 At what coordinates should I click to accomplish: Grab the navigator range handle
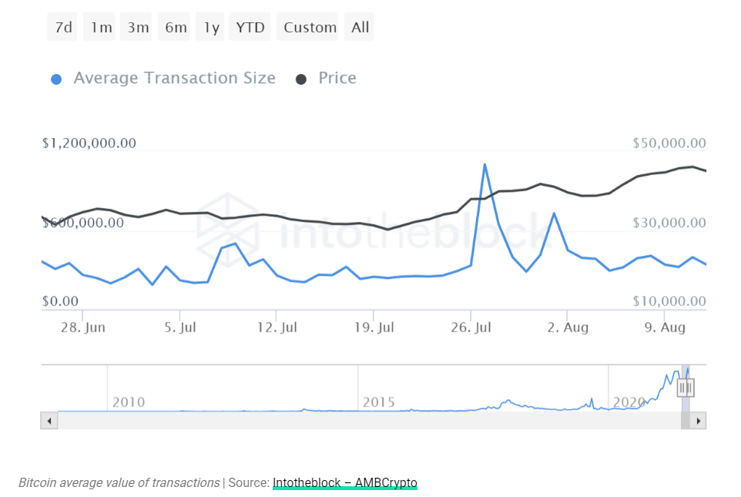coord(686,388)
